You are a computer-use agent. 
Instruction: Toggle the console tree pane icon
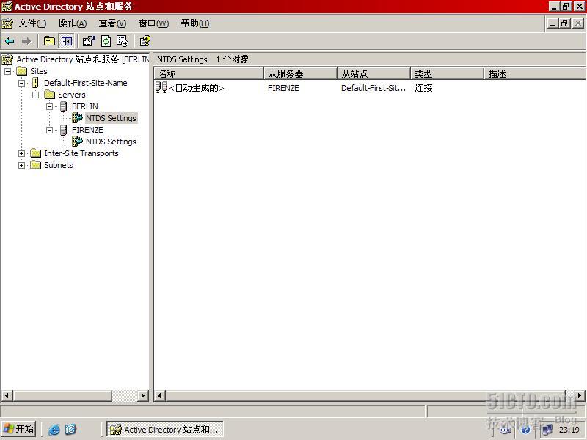click(67, 41)
